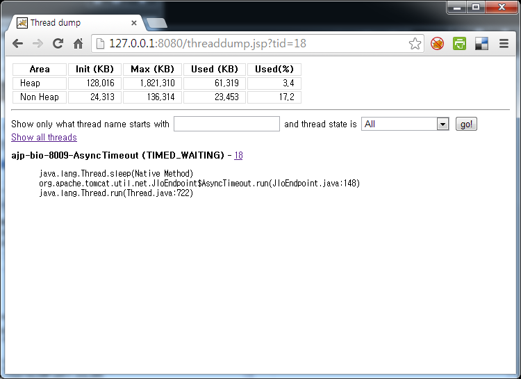
Task: Close the Thread dump tab
Action: click(134, 23)
